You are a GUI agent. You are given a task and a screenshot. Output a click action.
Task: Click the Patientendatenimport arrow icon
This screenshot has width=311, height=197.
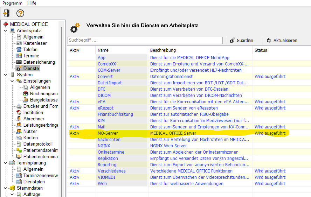click(x=19, y=150)
